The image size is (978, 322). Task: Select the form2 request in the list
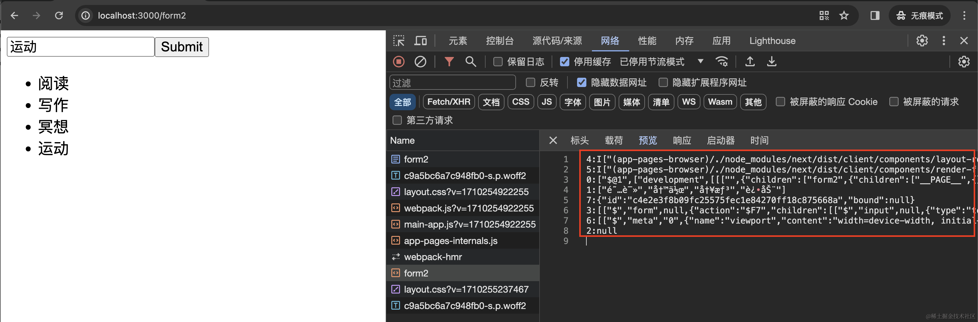pyautogui.click(x=416, y=159)
